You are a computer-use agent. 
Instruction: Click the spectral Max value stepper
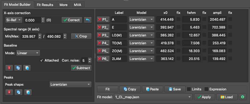click(x=65, y=36)
